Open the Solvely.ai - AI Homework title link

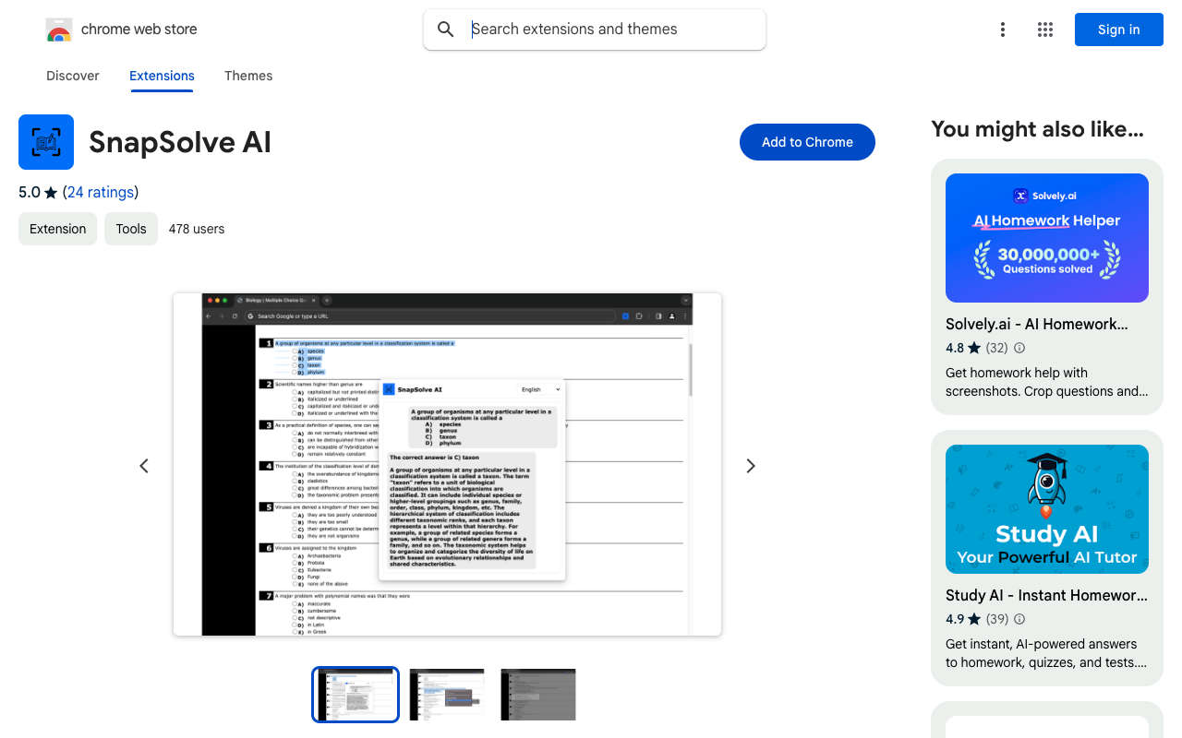coord(1037,324)
